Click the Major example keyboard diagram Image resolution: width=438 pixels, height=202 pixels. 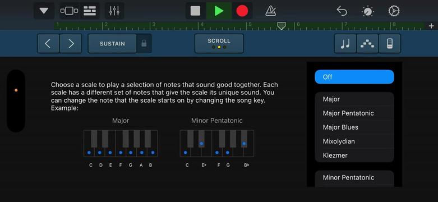click(121, 143)
